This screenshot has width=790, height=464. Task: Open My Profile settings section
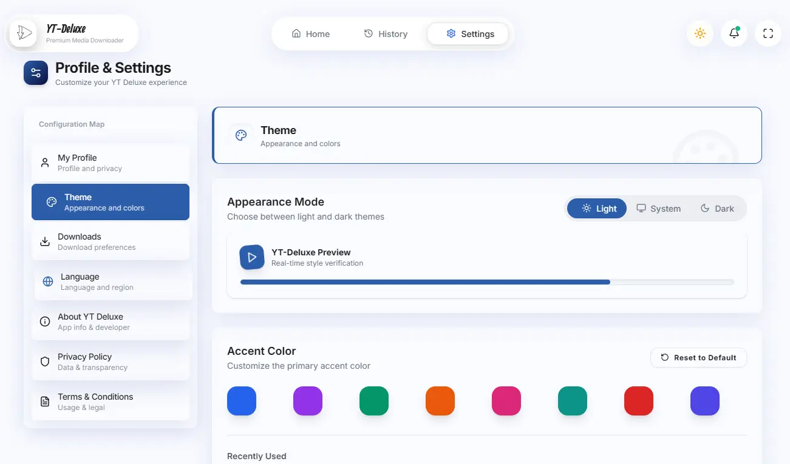click(111, 163)
